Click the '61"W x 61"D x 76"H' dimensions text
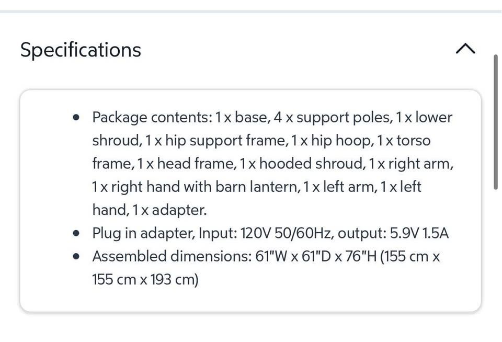The height and width of the screenshot is (342, 502). point(316,256)
